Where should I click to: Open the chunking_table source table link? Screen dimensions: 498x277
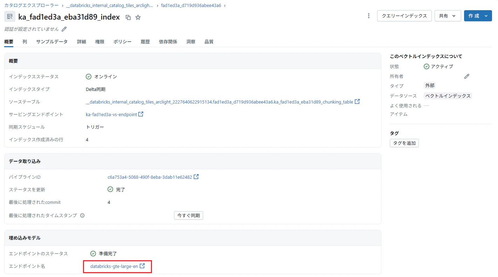click(220, 102)
